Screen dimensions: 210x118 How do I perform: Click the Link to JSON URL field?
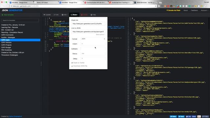[88, 32]
